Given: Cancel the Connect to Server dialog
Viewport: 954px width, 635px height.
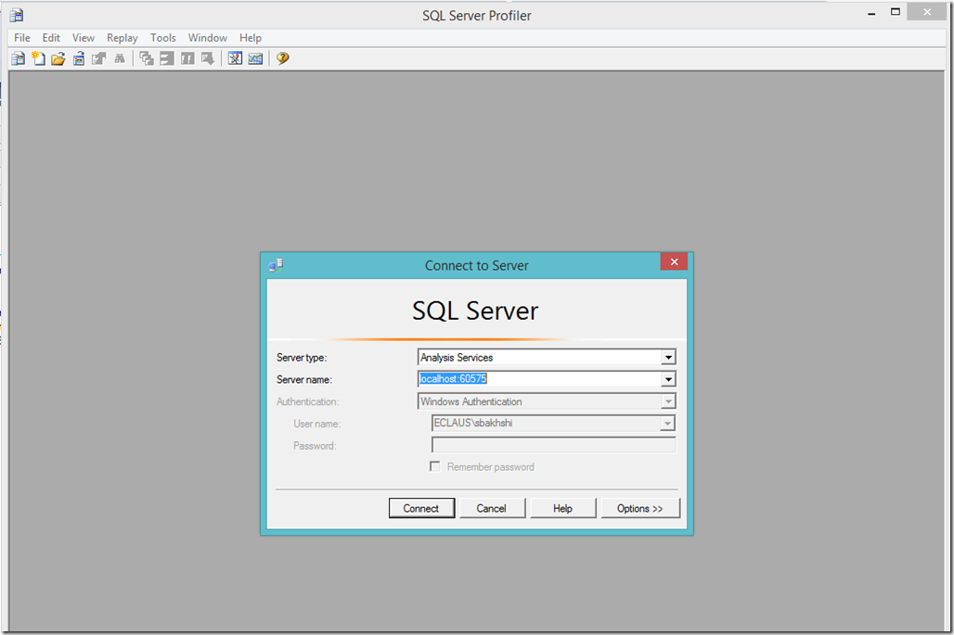Looking at the screenshot, I should [493, 508].
